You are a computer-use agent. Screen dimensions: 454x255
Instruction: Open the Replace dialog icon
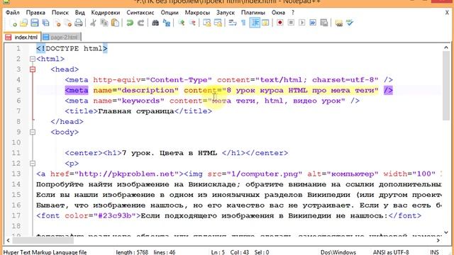click(x=167, y=23)
